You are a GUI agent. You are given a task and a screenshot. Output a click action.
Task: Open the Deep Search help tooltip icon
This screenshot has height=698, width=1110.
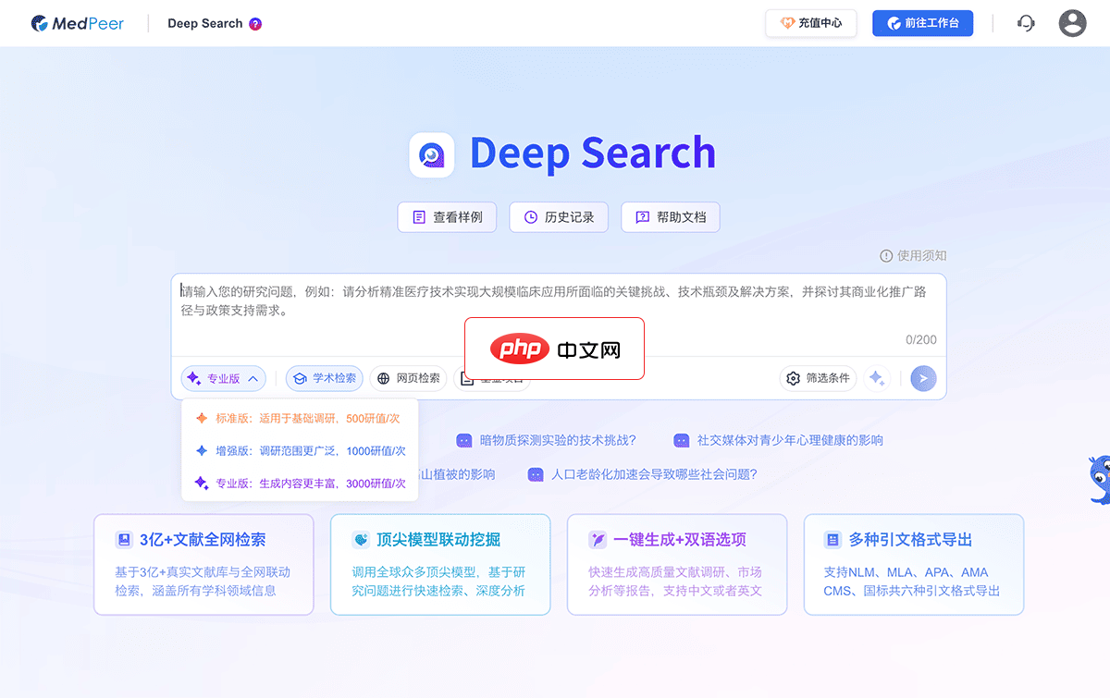tap(256, 23)
